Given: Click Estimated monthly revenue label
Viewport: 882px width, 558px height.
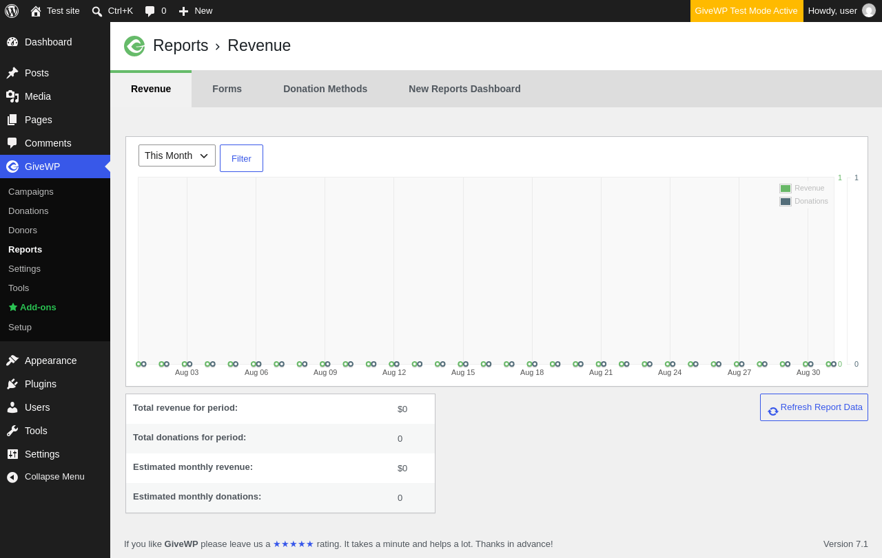Looking at the screenshot, I should click(193, 467).
